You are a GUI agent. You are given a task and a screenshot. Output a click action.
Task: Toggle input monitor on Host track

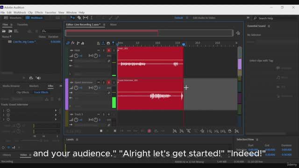(114, 50)
